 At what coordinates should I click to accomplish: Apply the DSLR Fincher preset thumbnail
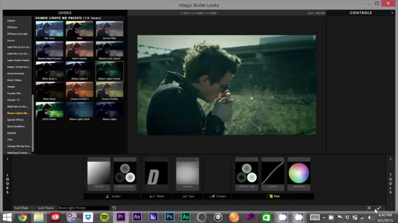tap(49, 110)
